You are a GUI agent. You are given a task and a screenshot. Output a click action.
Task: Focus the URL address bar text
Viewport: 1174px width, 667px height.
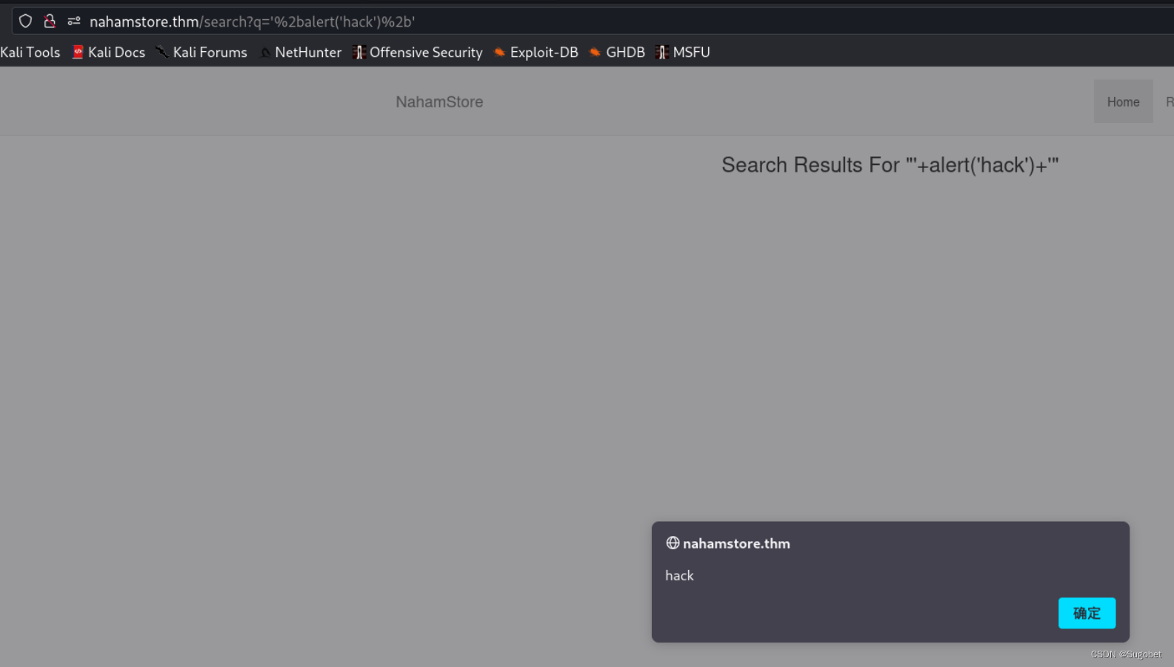252,21
